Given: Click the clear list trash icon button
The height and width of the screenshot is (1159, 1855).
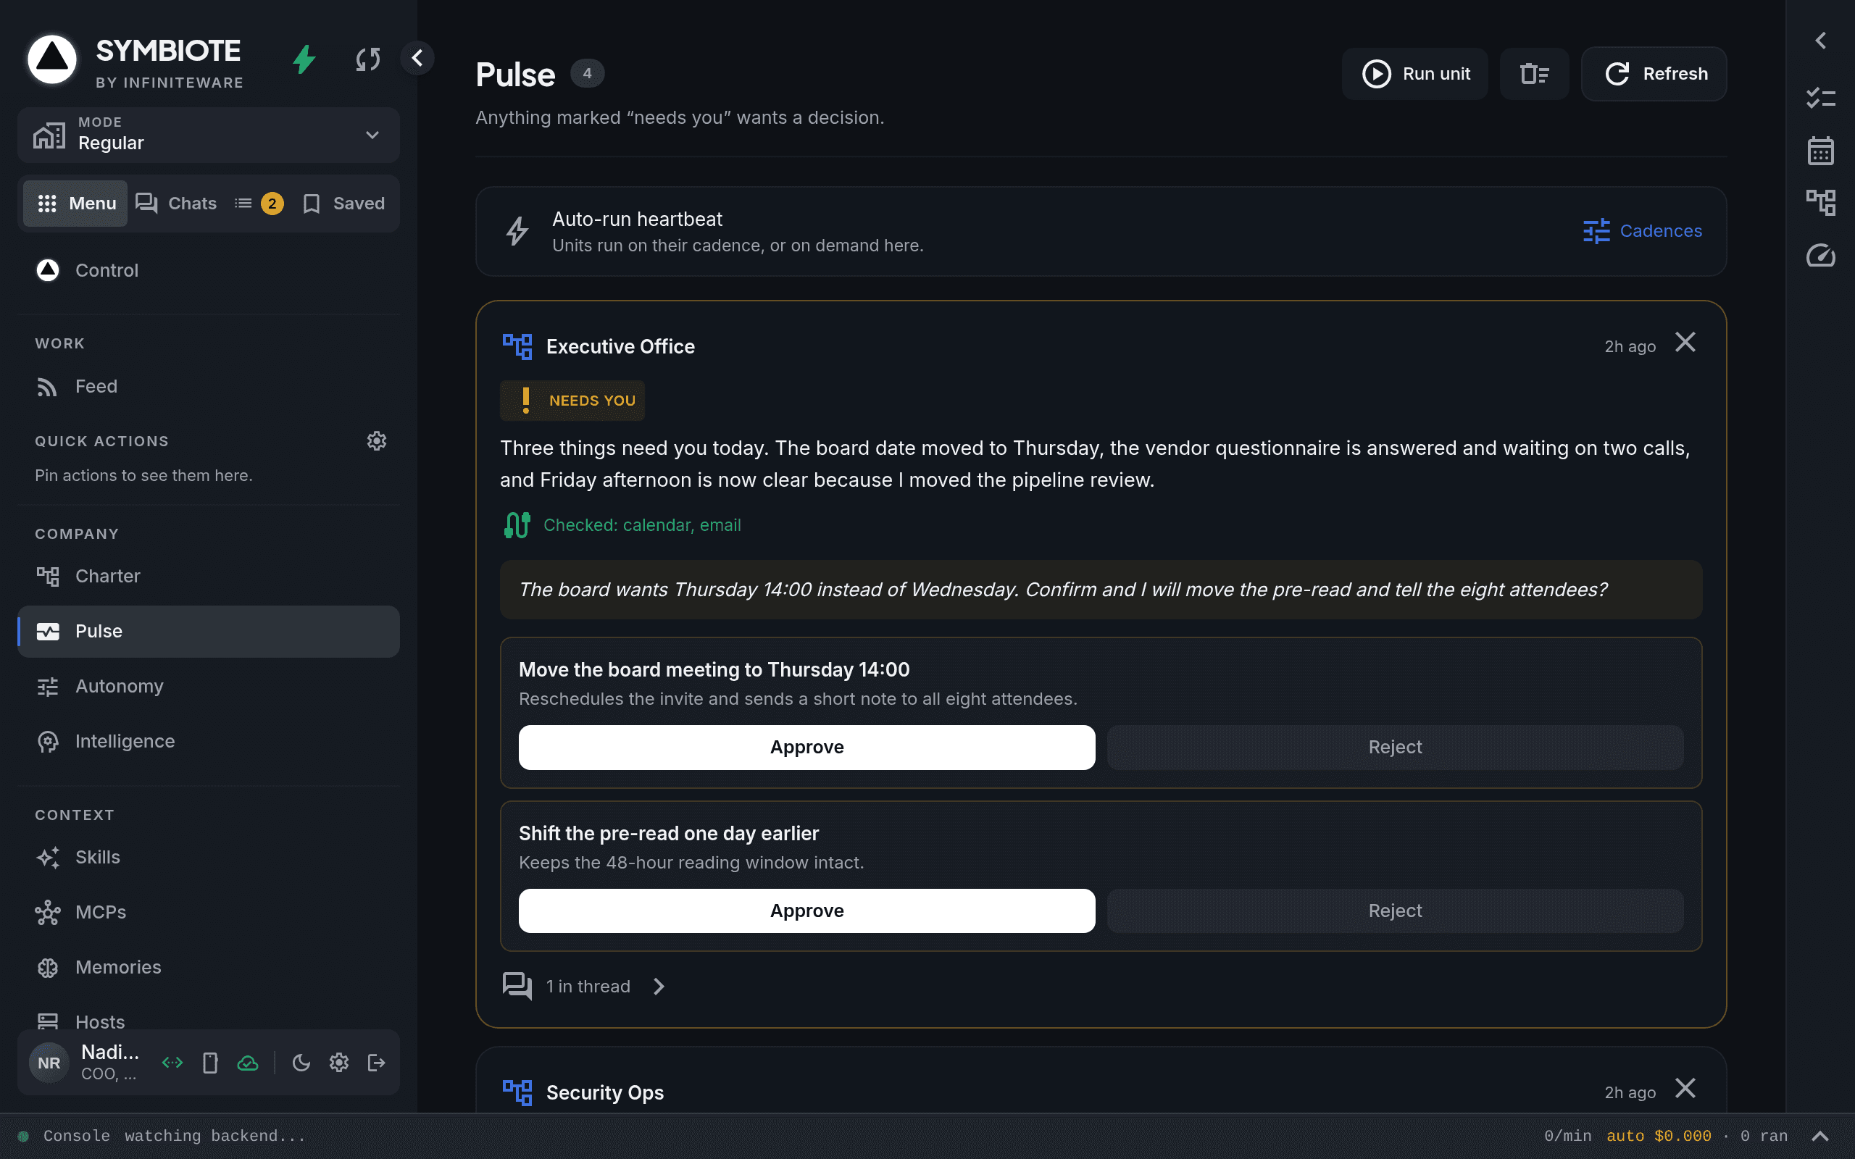Looking at the screenshot, I should point(1535,74).
